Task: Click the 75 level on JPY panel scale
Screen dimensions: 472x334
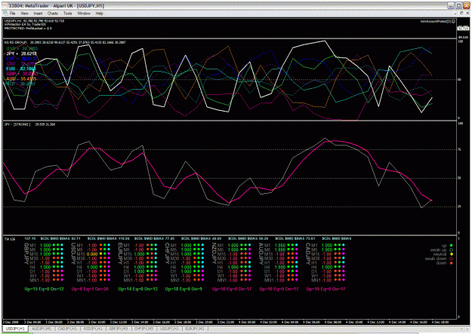Action: tap(459, 149)
